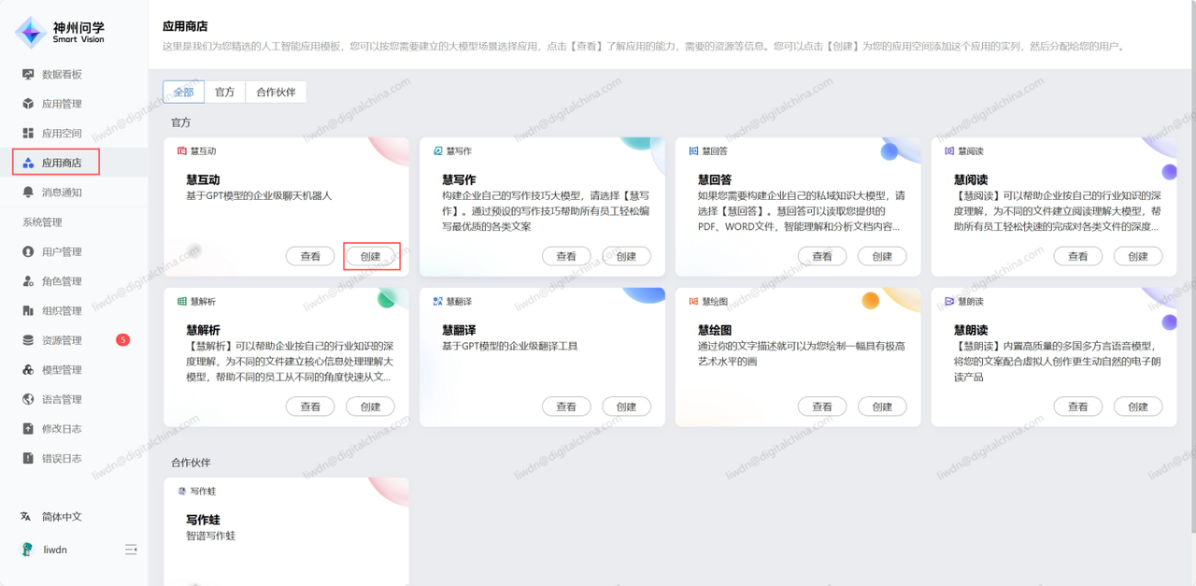Click the 应用管理 cube icon
The height and width of the screenshot is (586, 1196).
28,104
